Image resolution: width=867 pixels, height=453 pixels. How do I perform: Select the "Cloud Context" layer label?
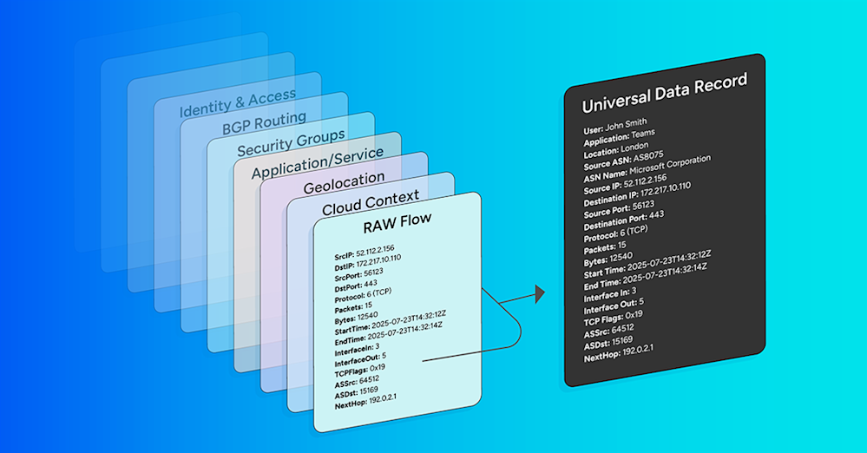371,203
